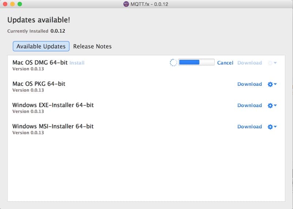Click Install next to Mac OS DMG
Screen dimensions: 293x209
pyautogui.click(x=77, y=63)
